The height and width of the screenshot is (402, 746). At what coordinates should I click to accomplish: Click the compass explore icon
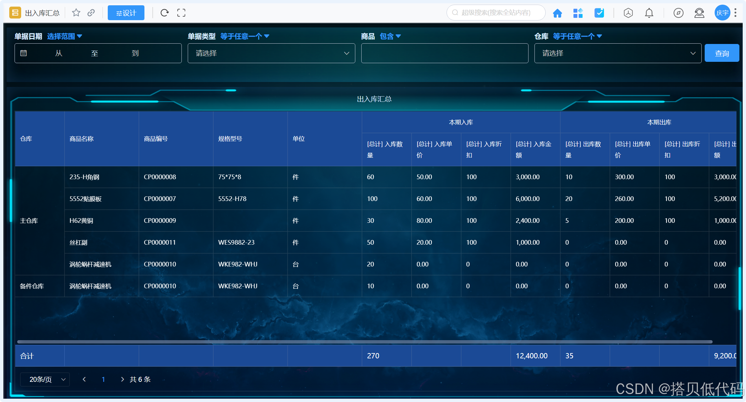pyautogui.click(x=678, y=13)
